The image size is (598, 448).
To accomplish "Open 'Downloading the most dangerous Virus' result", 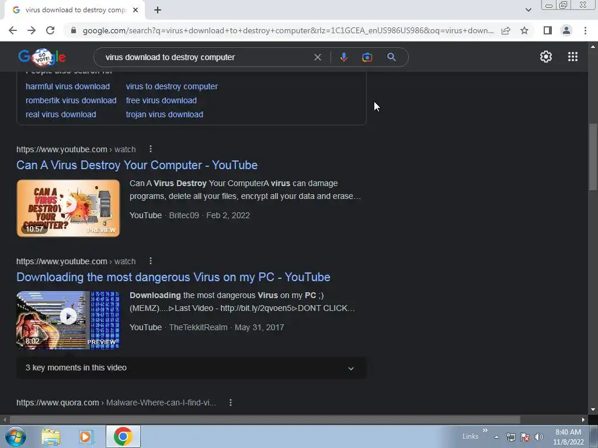I will point(173,277).
